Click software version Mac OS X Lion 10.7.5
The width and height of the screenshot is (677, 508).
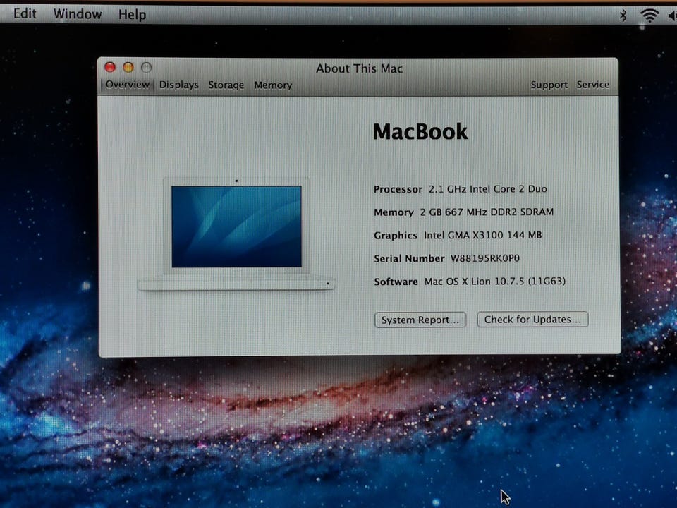(x=495, y=282)
